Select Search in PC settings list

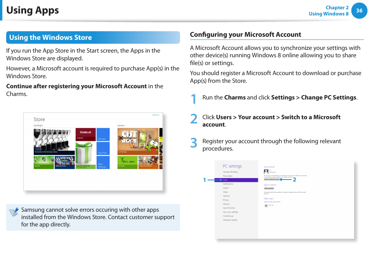226,188
